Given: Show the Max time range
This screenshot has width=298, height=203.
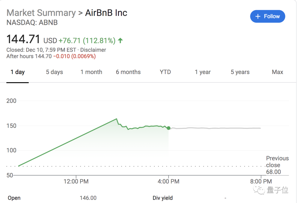Looking at the screenshot, I should [277, 72].
